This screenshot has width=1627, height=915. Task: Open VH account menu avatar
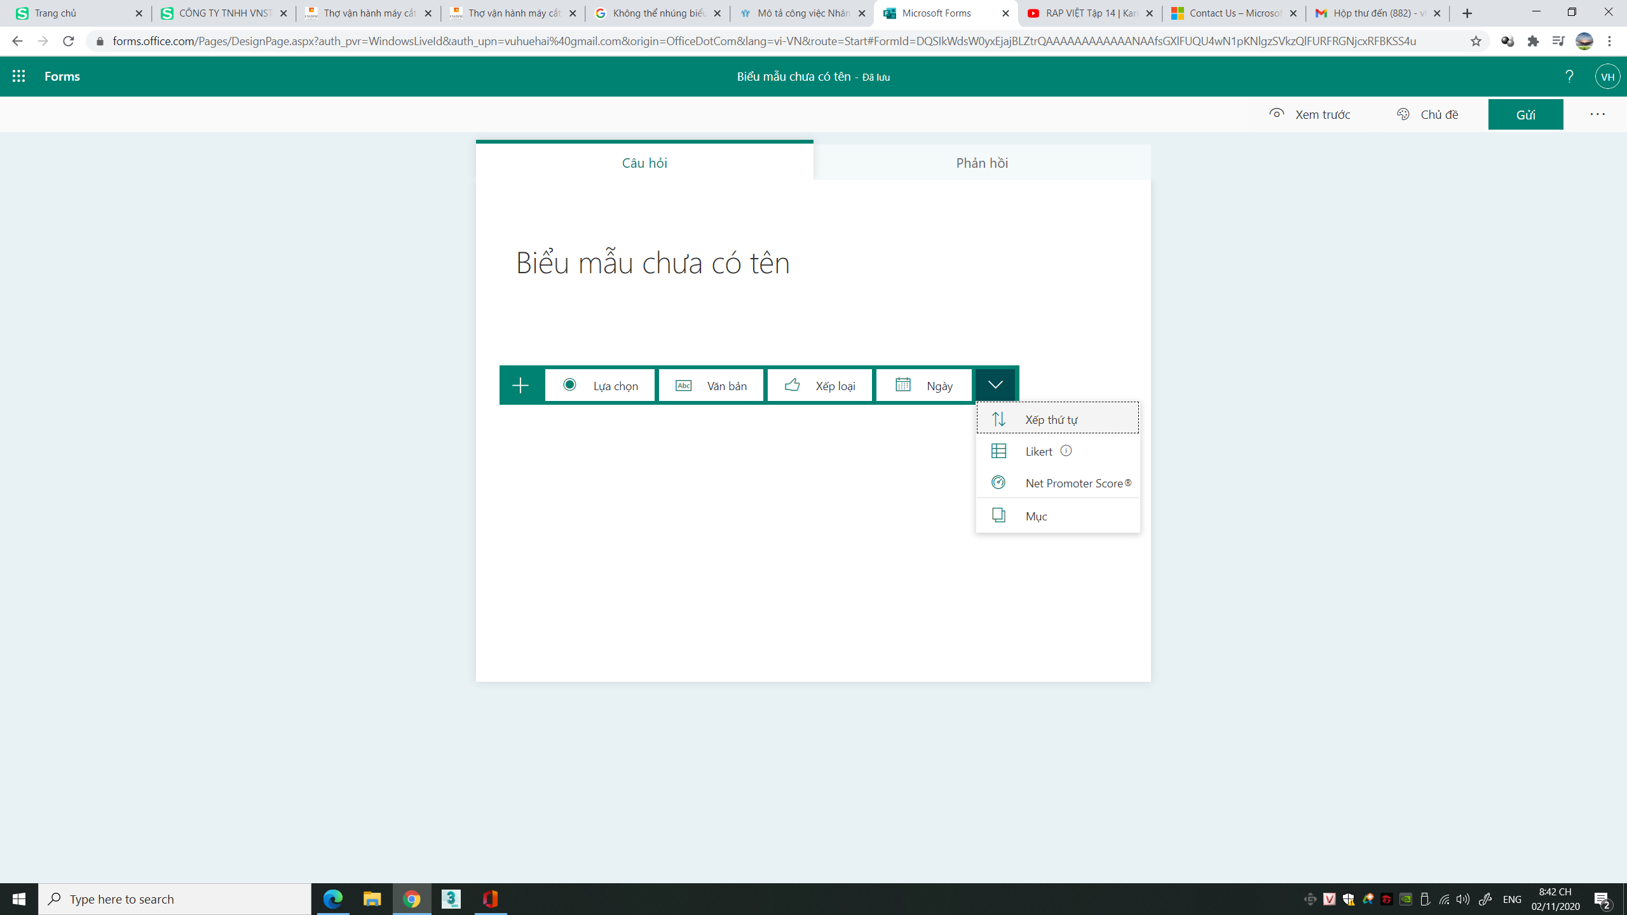[1607, 76]
